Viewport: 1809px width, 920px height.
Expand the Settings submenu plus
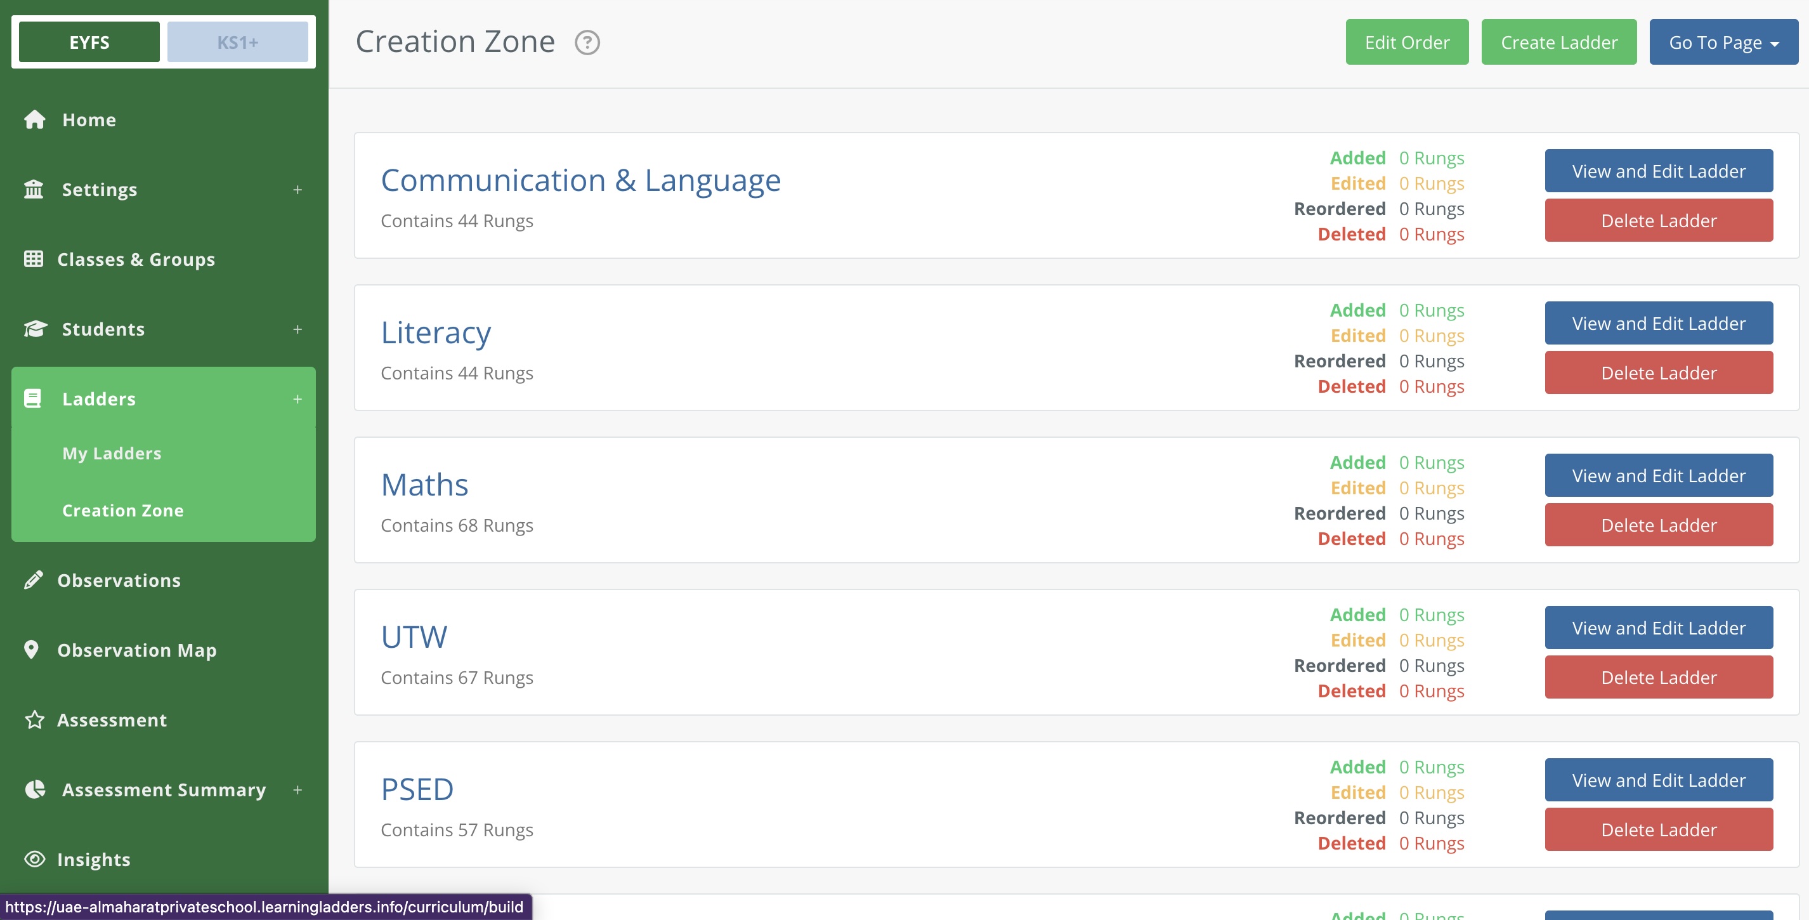coord(297,190)
